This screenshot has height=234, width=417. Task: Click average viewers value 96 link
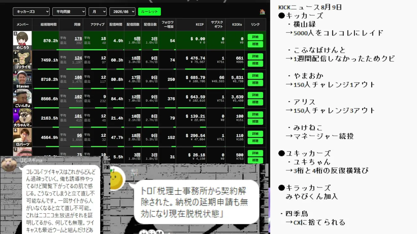tap(79, 136)
